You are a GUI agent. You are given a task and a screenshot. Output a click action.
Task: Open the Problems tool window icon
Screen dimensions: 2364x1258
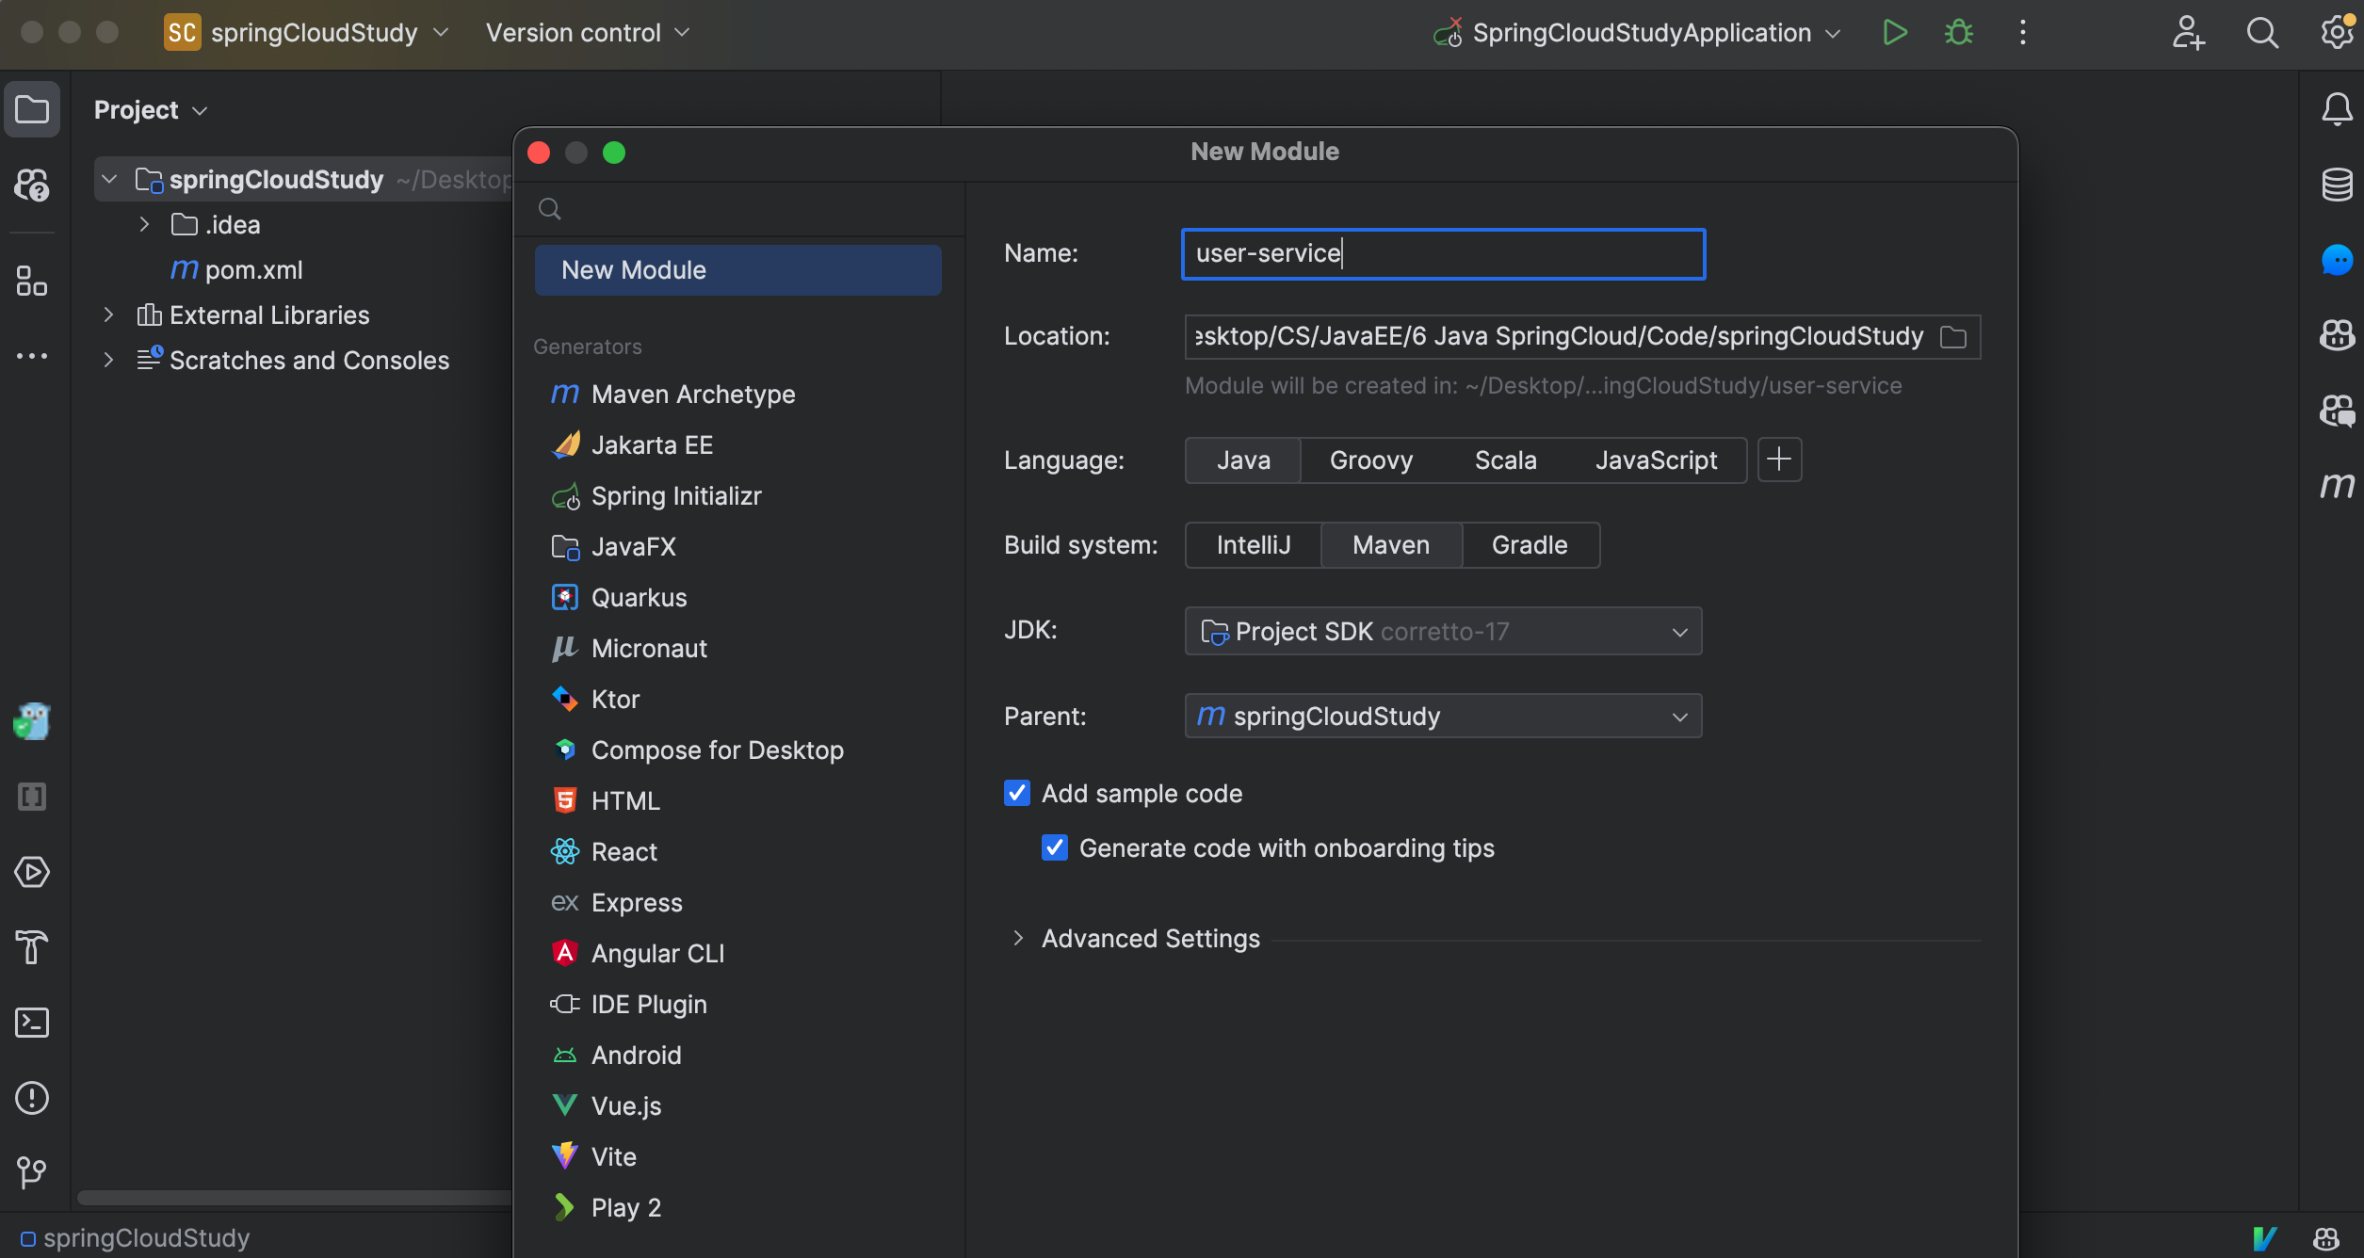32,1098
